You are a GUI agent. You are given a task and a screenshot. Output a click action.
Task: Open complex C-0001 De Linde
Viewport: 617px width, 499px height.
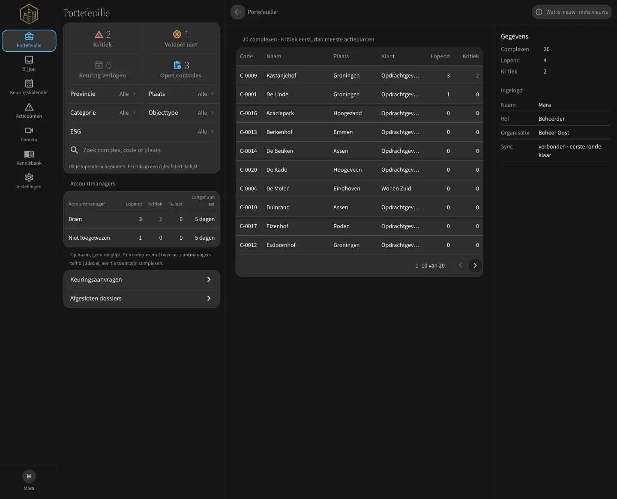[x=359, y=94]
